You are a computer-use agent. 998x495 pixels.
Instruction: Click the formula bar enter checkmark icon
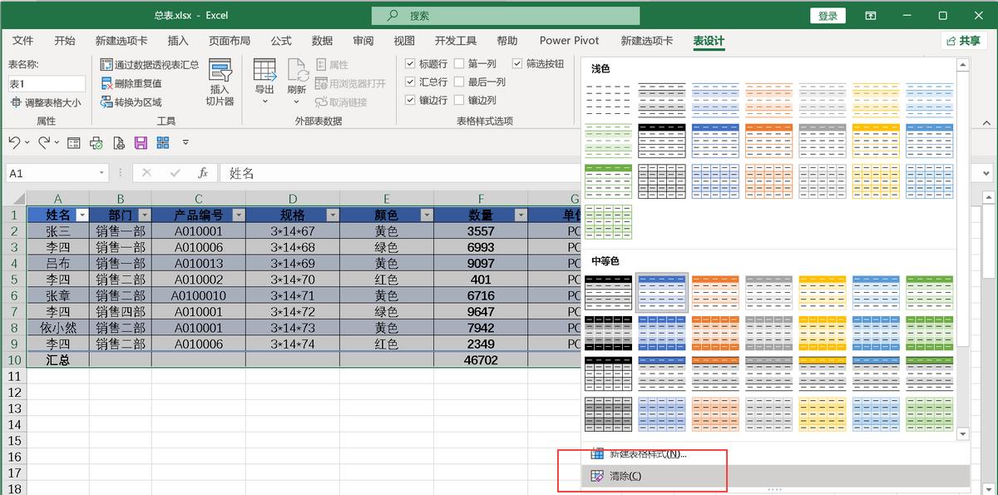pyautogui.click(x=175, y=173)
